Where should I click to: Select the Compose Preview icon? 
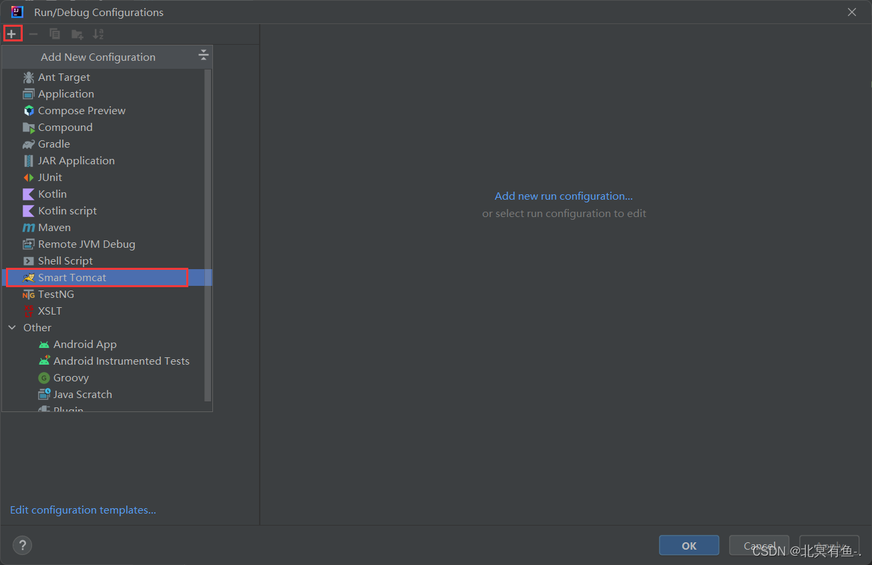pos(29,111)
